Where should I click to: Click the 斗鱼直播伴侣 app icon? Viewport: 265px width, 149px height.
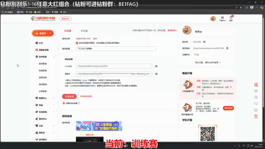click(x=188, y=85)
